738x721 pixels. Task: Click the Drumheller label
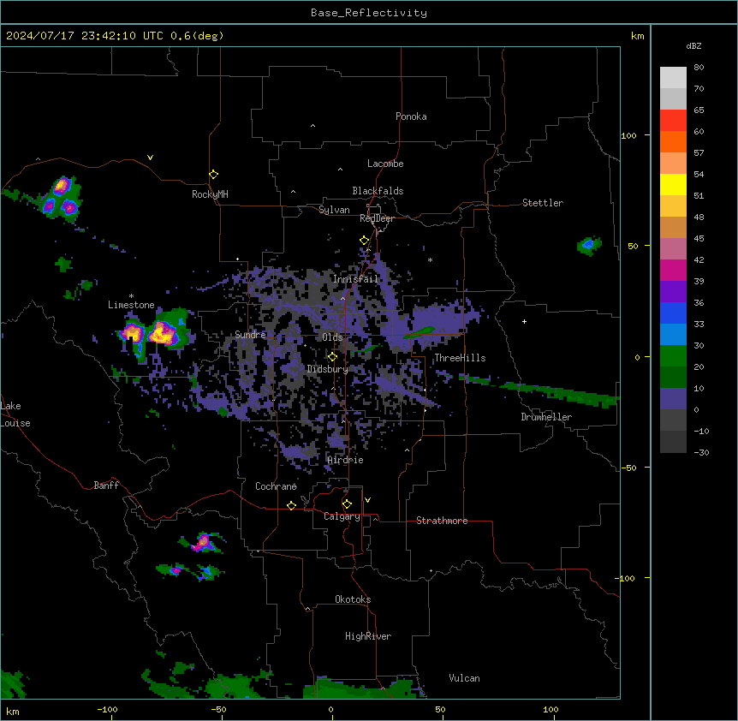pos(546,417)
